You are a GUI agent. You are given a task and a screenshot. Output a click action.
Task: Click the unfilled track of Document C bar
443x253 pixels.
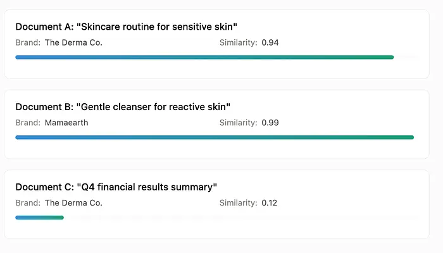pos(241,218)
